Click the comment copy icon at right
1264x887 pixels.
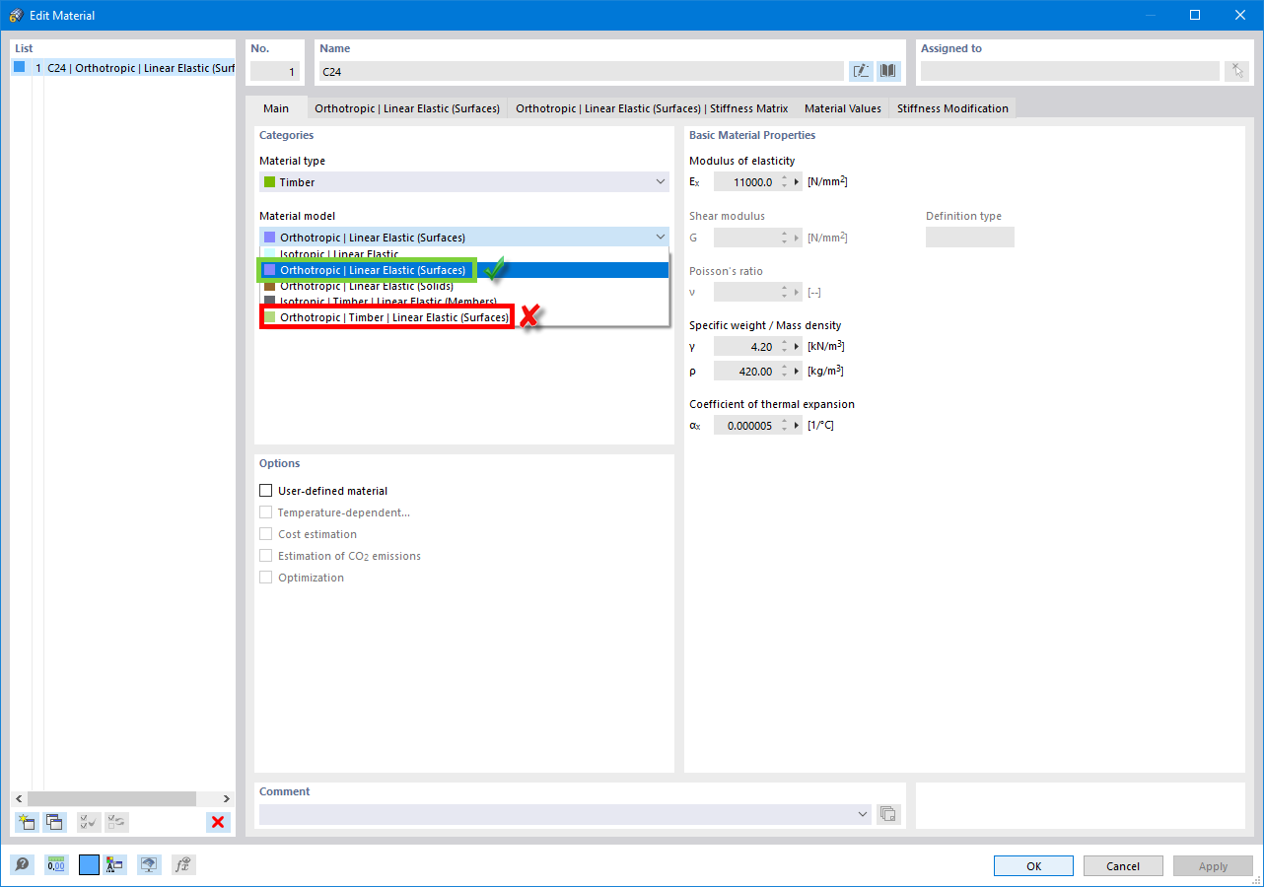888,814
